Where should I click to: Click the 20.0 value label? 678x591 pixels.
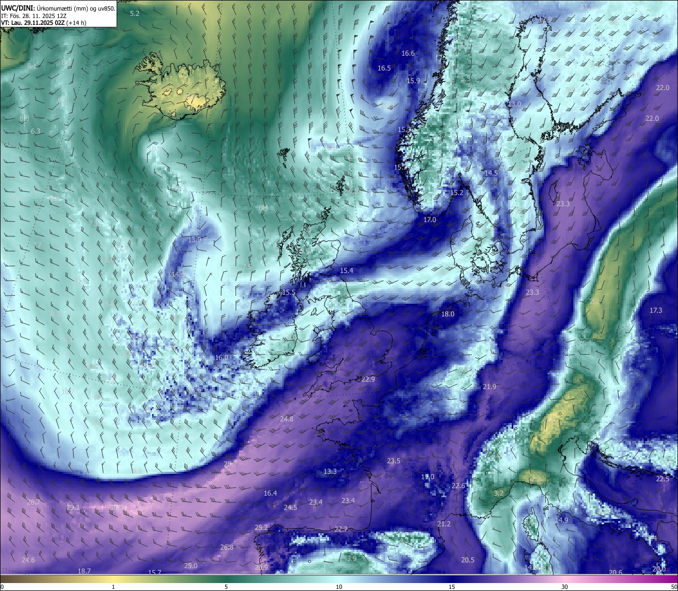coord(658,569)
